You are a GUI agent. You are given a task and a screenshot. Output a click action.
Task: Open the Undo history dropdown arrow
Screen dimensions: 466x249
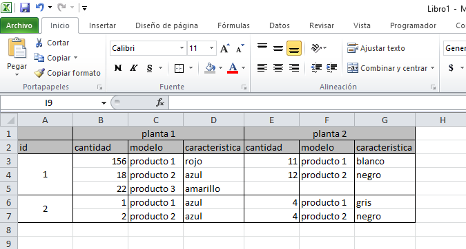50,8
